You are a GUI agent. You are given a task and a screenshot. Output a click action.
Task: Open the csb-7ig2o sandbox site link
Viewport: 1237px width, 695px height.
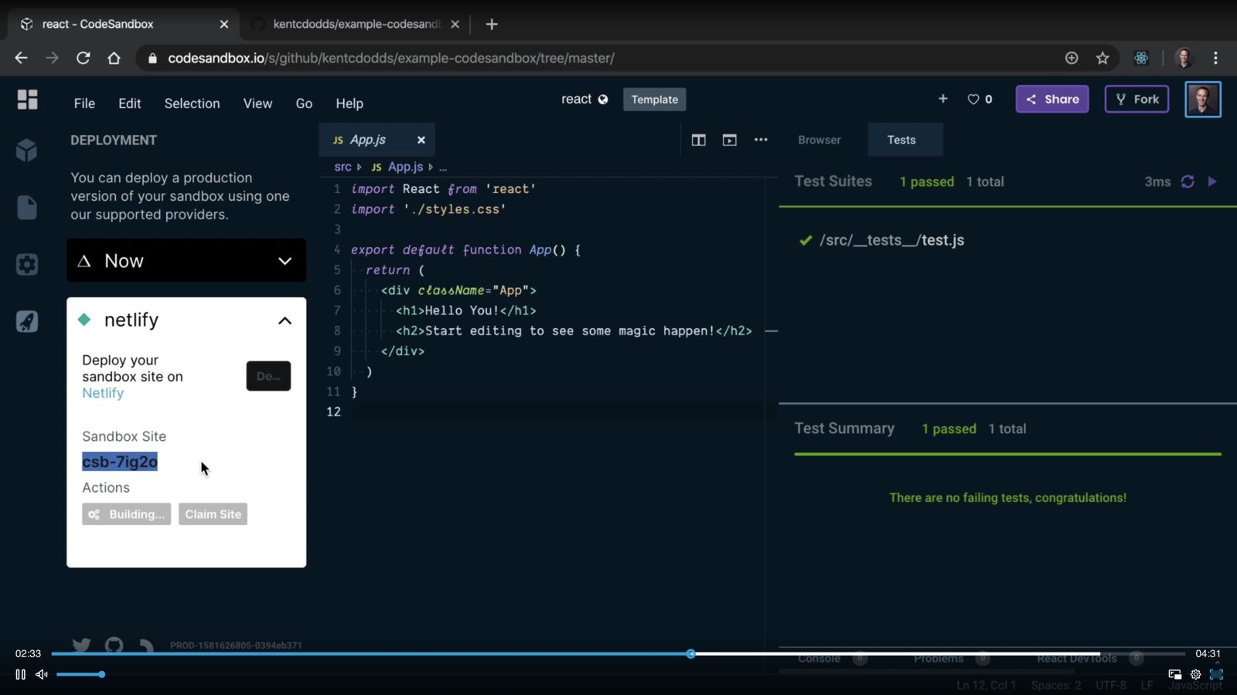(120, 462)
